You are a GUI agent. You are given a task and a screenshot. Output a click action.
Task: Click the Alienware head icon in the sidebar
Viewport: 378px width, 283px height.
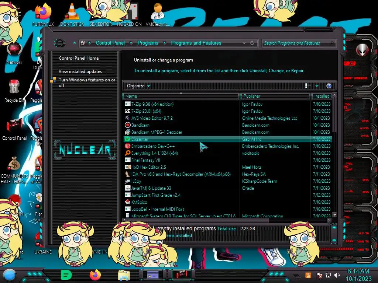(362, 50)
